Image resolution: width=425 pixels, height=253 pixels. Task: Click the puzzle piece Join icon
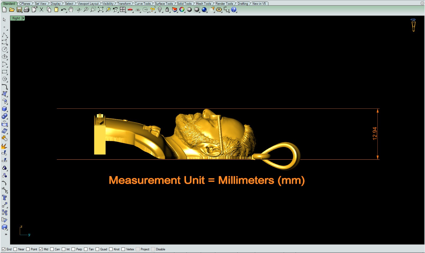[4, 138]
